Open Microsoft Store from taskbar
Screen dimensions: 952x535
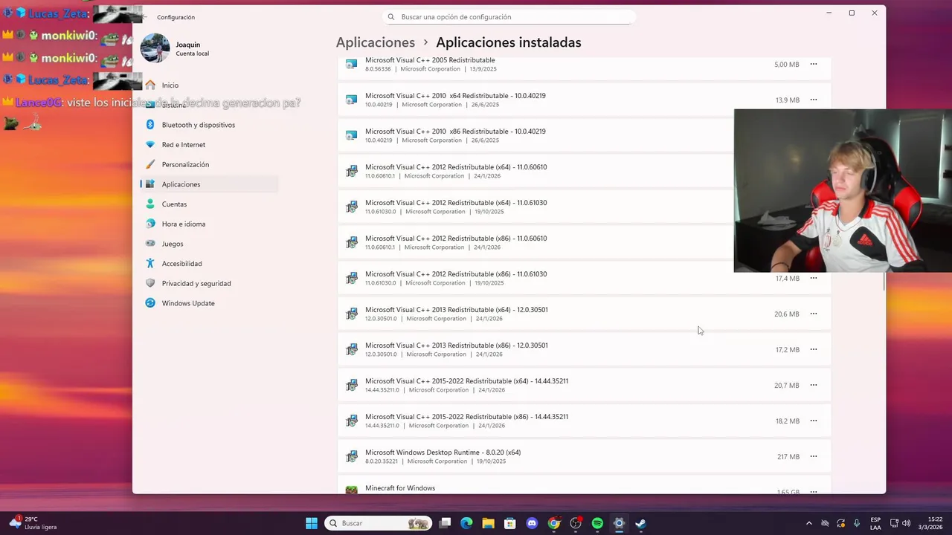point(509,523)
